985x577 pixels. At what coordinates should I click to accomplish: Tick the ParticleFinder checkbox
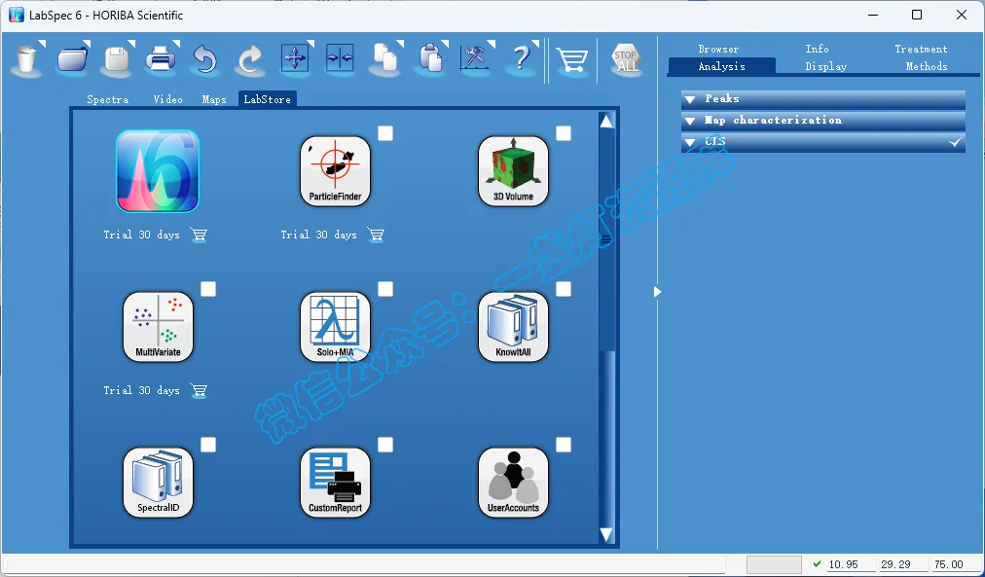[385, 133]
